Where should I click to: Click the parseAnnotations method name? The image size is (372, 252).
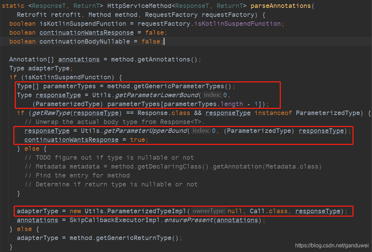[x=280, y=6]
